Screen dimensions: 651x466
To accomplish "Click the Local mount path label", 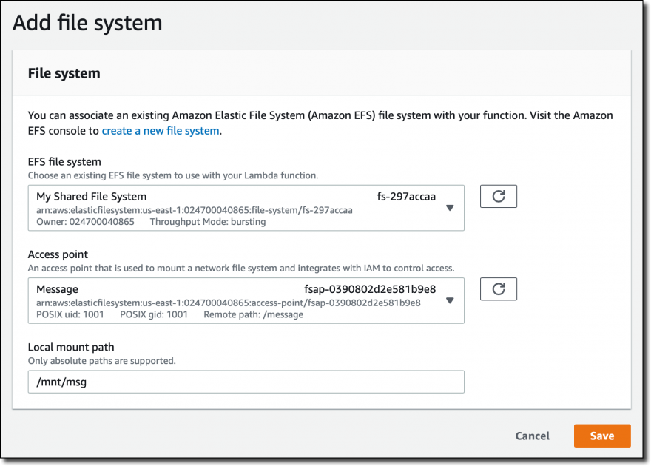I will click(x=71, y=347).
